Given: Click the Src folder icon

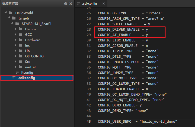Looking at the screenshot, I should pos(20,61).
